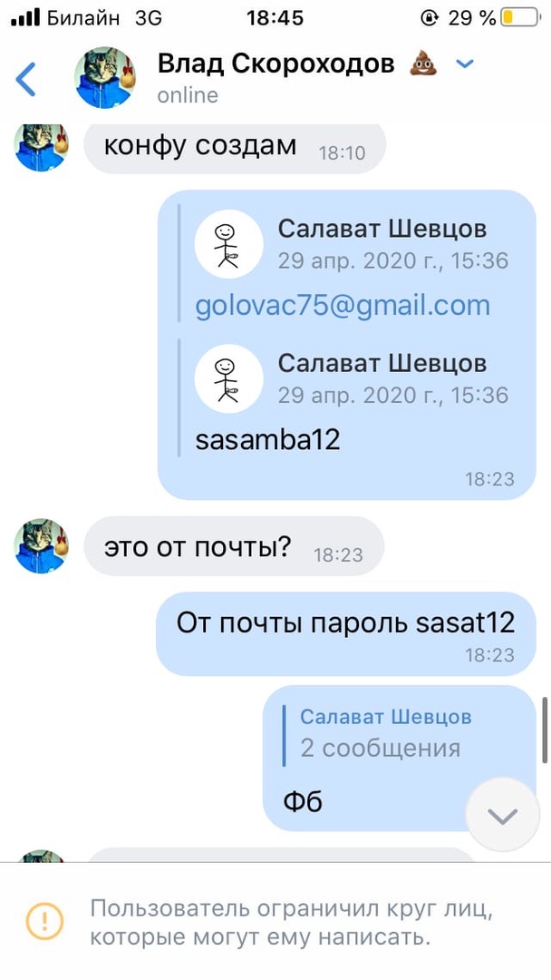Open Влад Скороходов's header avatar

pyautogui.click(x=105, y=77)
